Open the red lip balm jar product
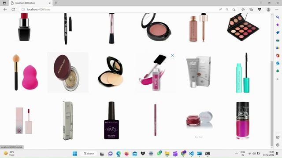 click(x=199, y=120)
